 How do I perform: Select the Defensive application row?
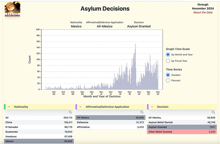click(x=110, y=122)
